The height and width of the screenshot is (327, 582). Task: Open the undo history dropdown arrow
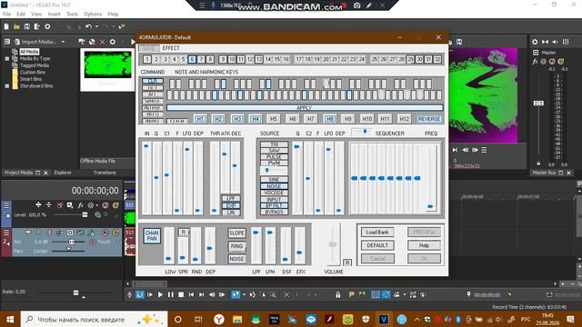pyautogui.click(x=97, y=26)
